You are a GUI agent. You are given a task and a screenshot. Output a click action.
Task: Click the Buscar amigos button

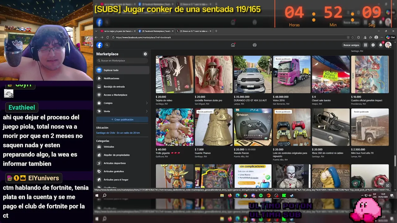pos(351,45)
